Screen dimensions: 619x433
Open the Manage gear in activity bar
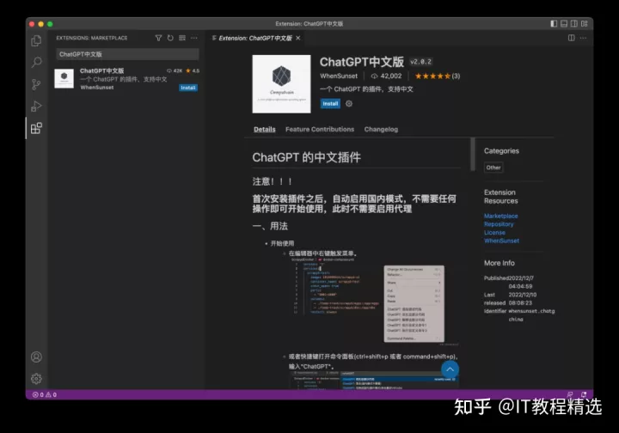[36, 379]
